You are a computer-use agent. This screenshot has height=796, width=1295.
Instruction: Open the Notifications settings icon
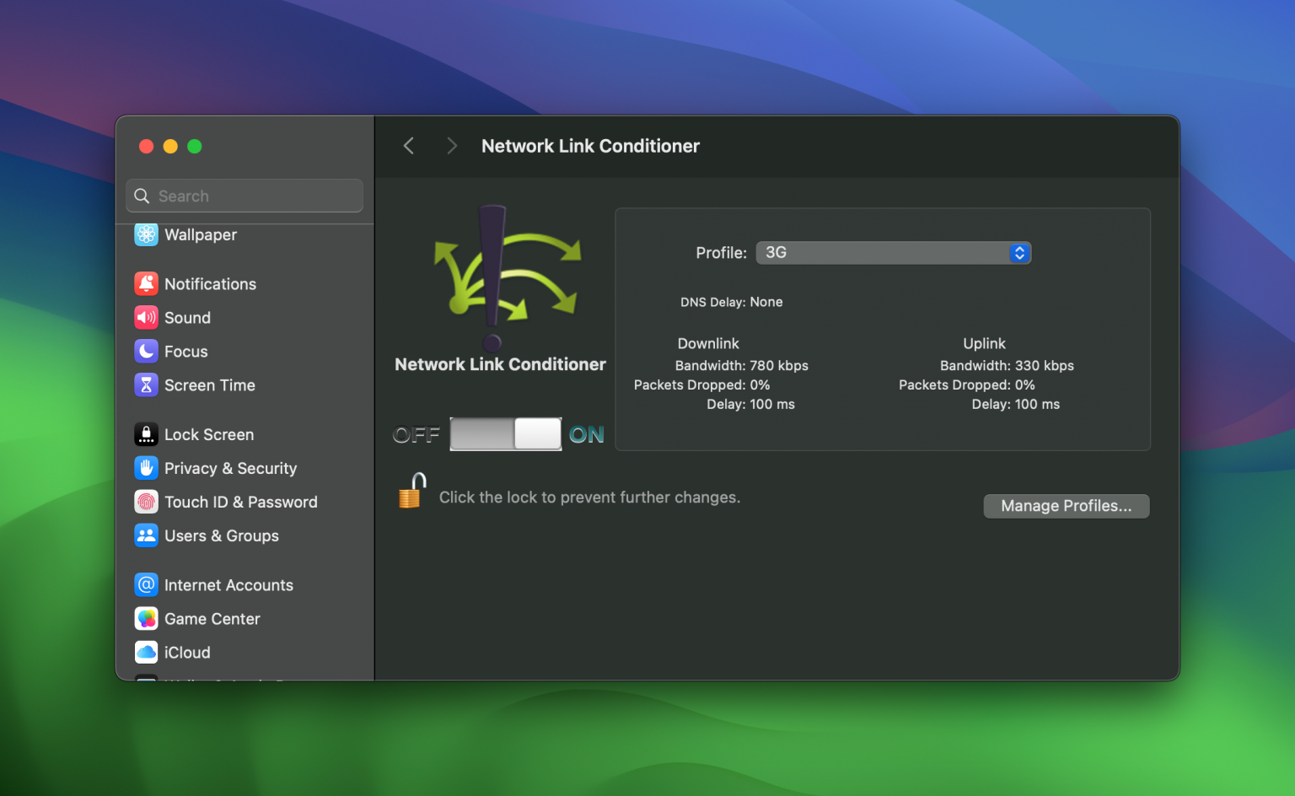(x=146, y=283)
